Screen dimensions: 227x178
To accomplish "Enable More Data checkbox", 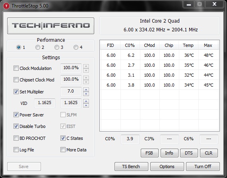I will coord(63,150).
